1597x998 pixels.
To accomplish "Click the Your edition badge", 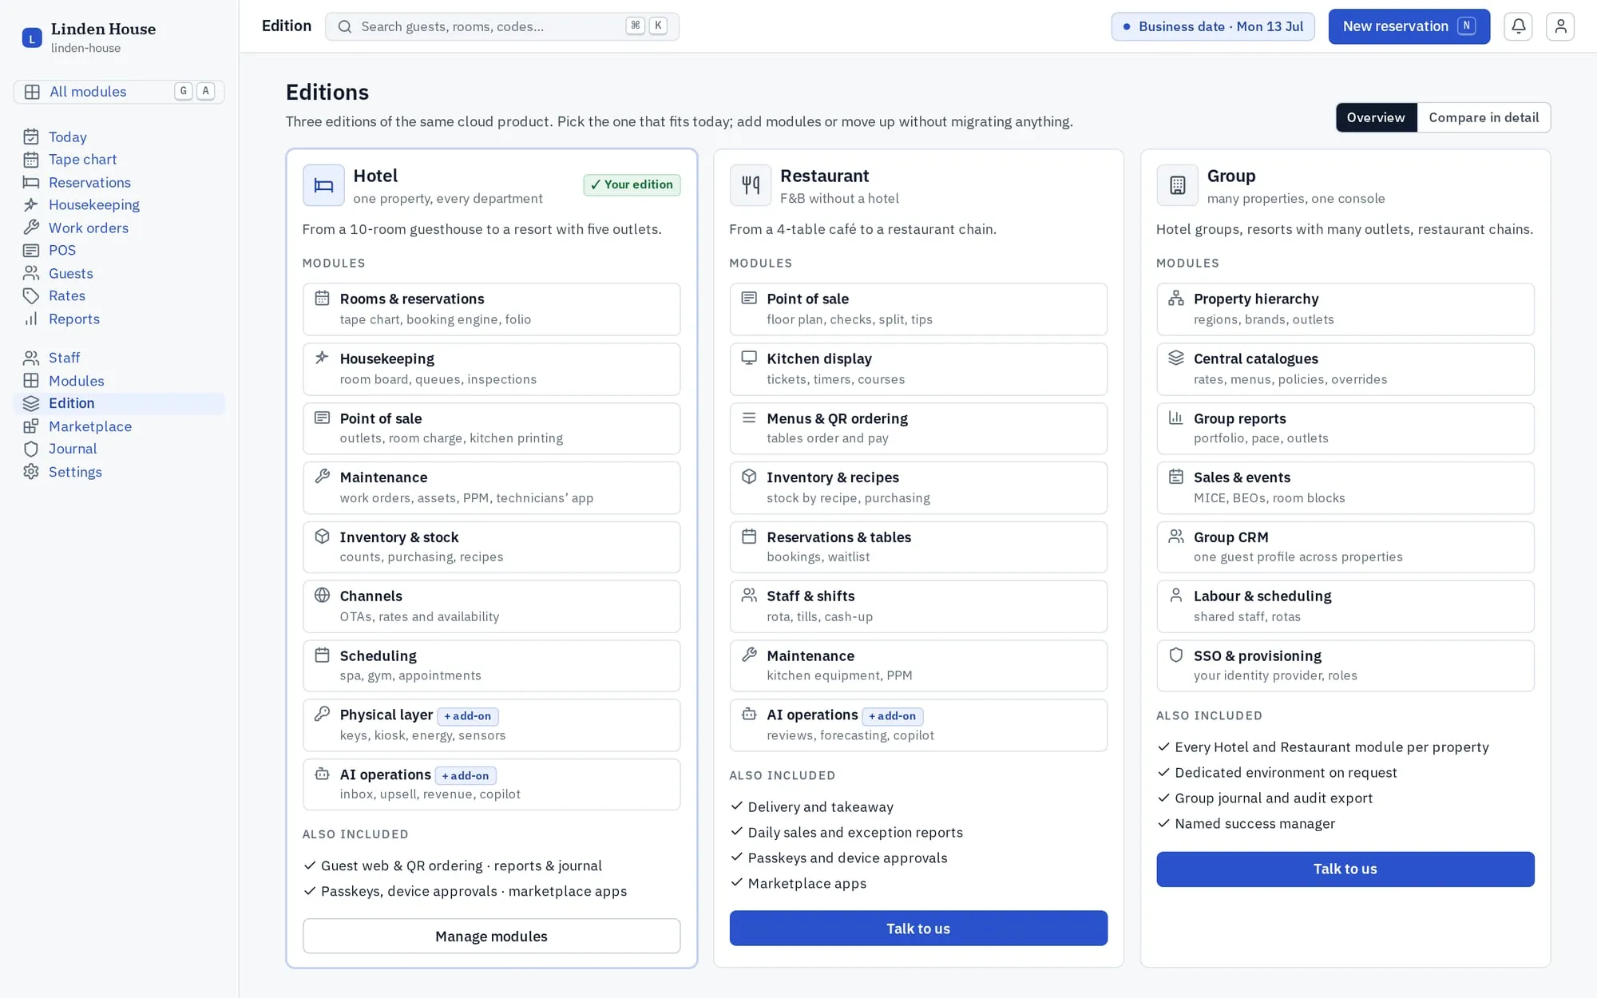I will (x=632, y=184).
